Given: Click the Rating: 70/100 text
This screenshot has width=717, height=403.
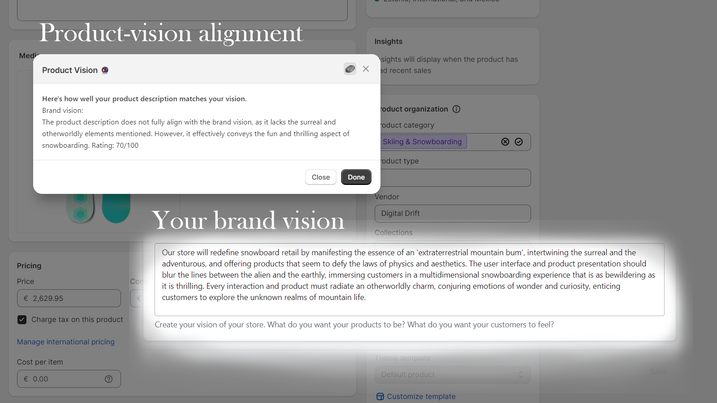Looking at the screenshot, I should tap(115, 146).
